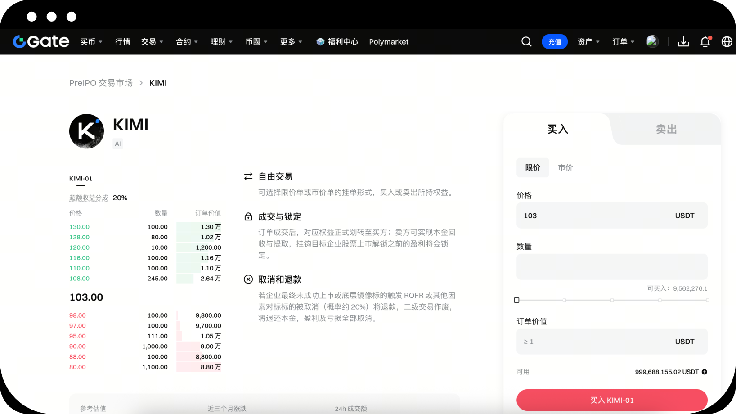
Task: Select the 限价 order type tab
Action: pyautogui.click(x=533, y=167)
